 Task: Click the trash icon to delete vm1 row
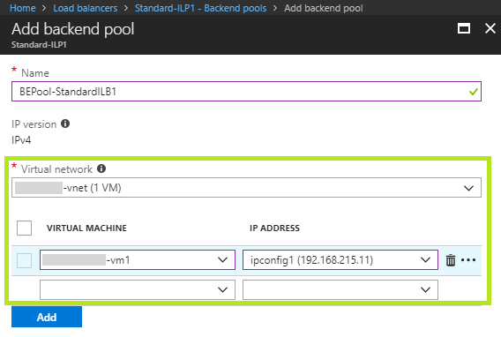[x=451, y=260]
